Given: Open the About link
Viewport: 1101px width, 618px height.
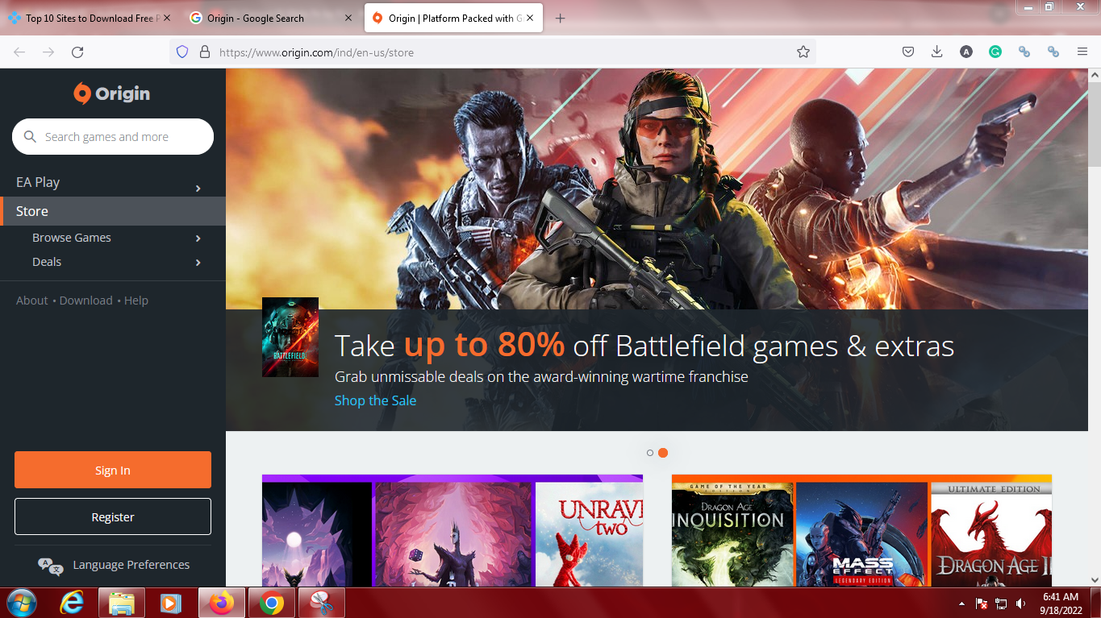Looking at the screenshot, I should coord(32,301).
